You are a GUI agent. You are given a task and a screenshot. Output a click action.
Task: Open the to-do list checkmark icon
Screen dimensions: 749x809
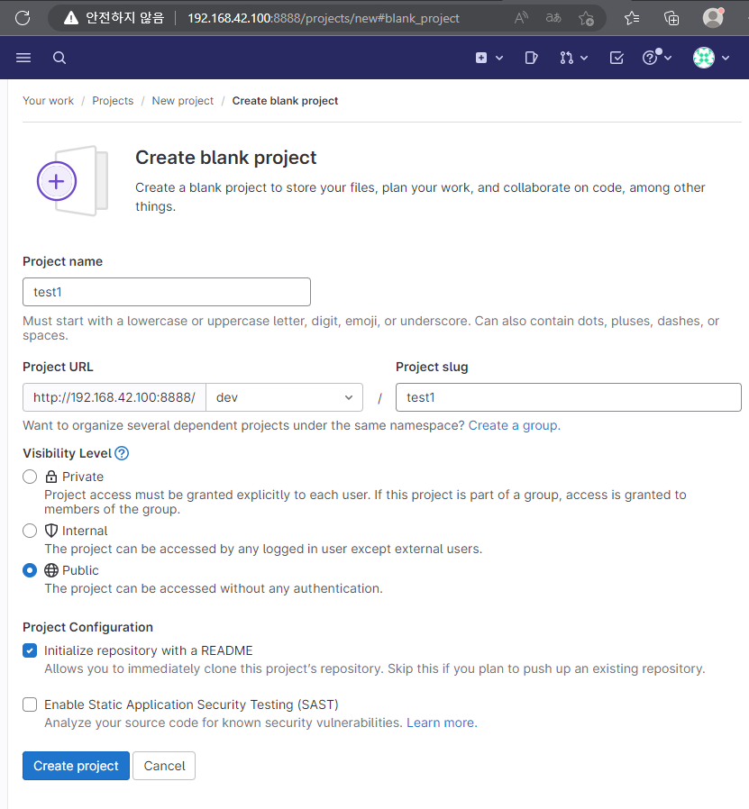coord(617,58)
